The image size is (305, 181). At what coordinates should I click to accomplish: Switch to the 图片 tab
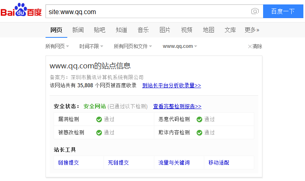[165, 30]
